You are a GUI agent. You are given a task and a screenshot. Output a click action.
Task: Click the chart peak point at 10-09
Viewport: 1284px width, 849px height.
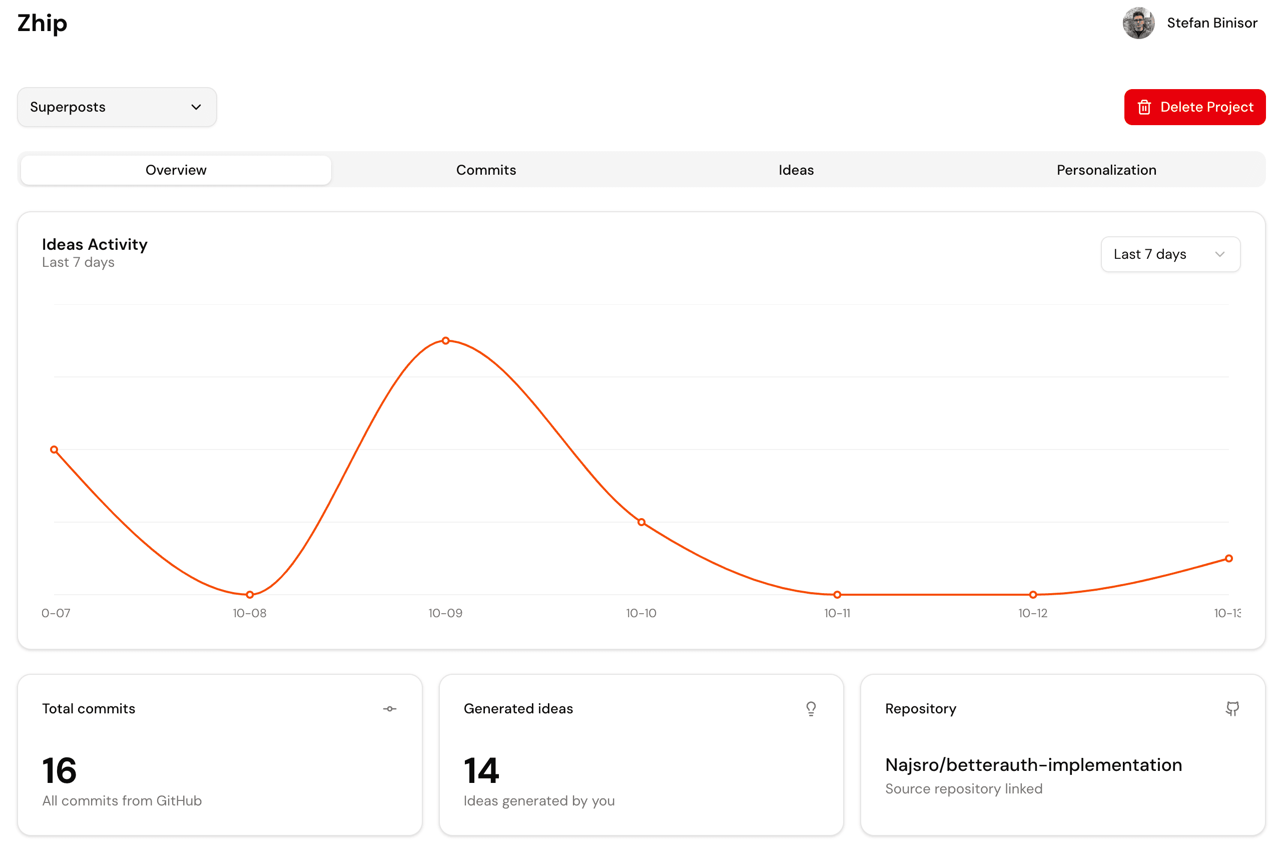click(x=445, y=340)
